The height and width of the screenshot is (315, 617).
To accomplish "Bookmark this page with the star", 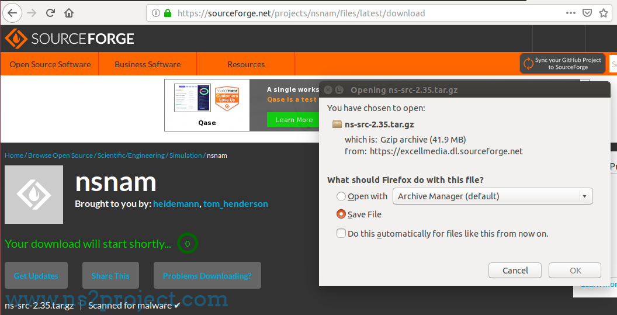I will 603,13.
